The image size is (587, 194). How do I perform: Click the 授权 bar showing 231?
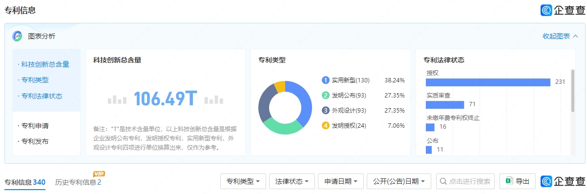488,82
